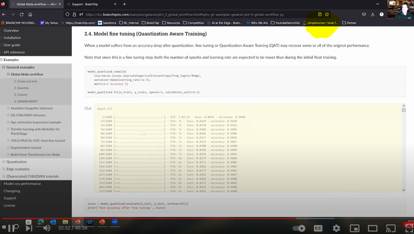Go to the browser home icon
414x234 pixels.
point(30,14)
